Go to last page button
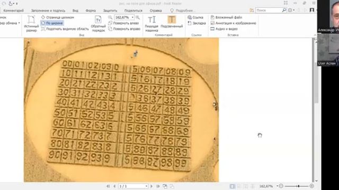339x190 pixels. [x=158, y=186]
